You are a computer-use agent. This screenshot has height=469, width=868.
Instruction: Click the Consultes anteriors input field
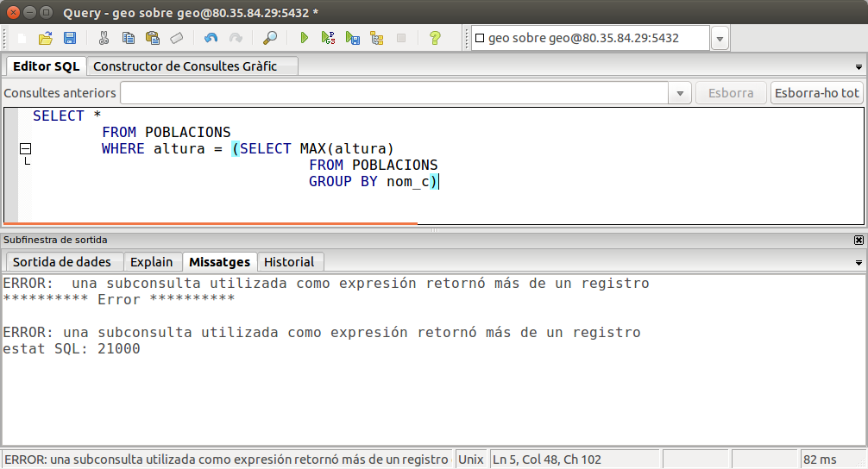[394, 93]
